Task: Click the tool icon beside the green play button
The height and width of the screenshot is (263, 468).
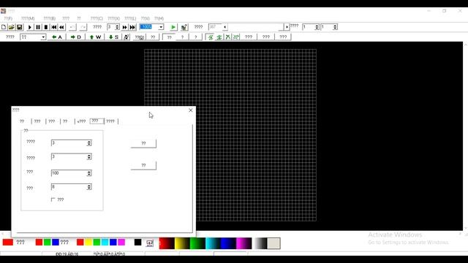Action: point(184,28)
